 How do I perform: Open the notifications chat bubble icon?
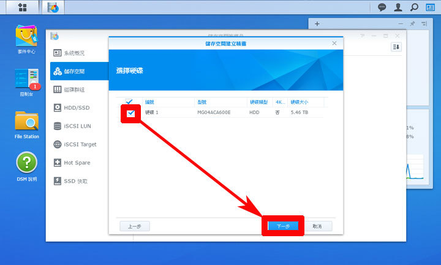coord(382,7)
